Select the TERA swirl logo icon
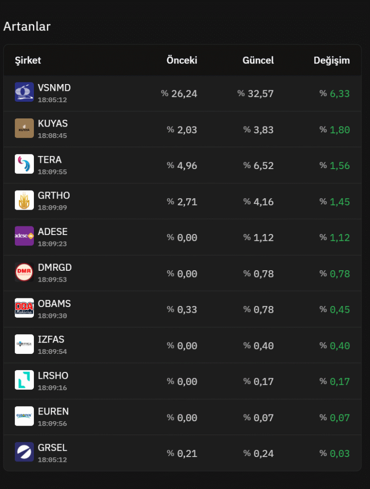Image resolution: width=370 pixels, height=489 pixels. pos(24,164)
